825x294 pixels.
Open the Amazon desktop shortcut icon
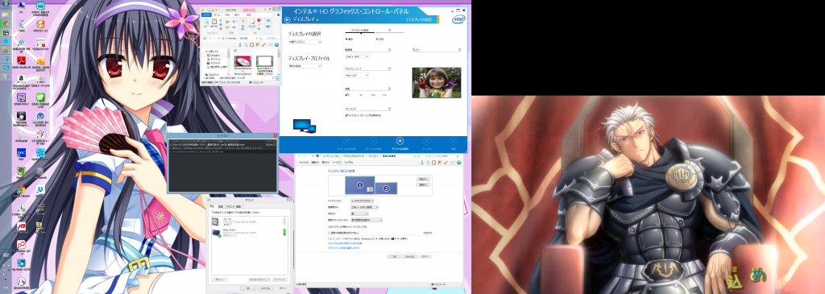click(22, 81)
